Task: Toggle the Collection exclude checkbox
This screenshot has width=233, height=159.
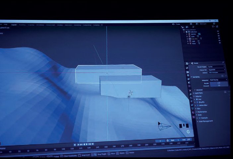Action: pos(187,32)
